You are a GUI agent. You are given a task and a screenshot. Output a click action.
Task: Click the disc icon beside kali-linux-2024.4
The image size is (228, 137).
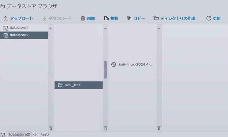(x=114, y=65)
